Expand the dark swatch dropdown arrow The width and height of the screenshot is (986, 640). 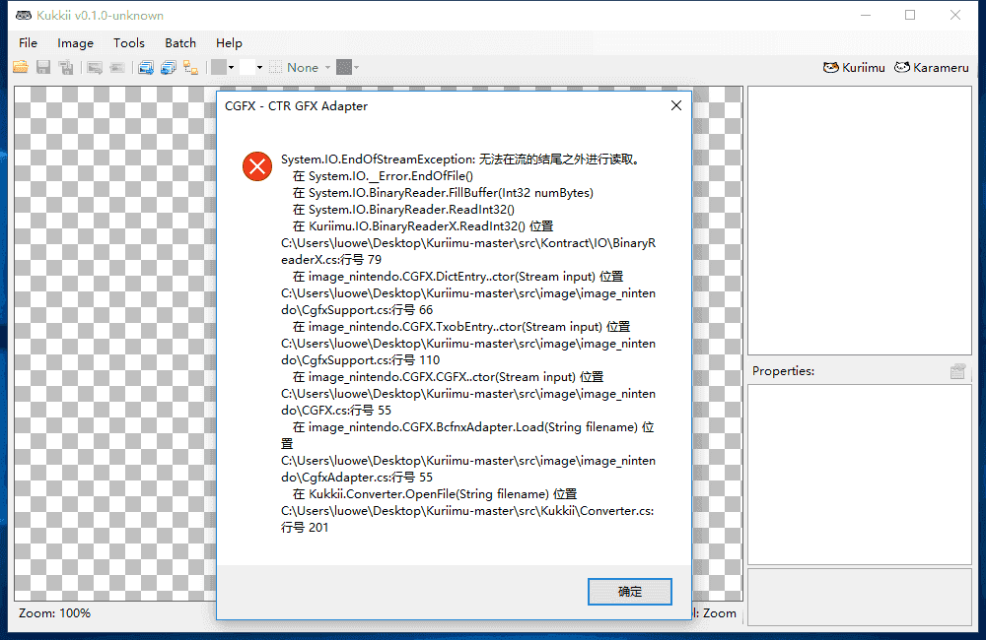point(357,67)
